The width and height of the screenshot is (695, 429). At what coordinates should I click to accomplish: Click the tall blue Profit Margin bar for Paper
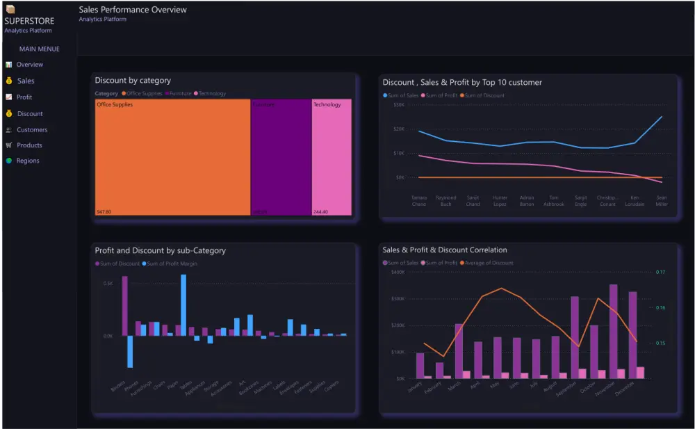point(183,305)
